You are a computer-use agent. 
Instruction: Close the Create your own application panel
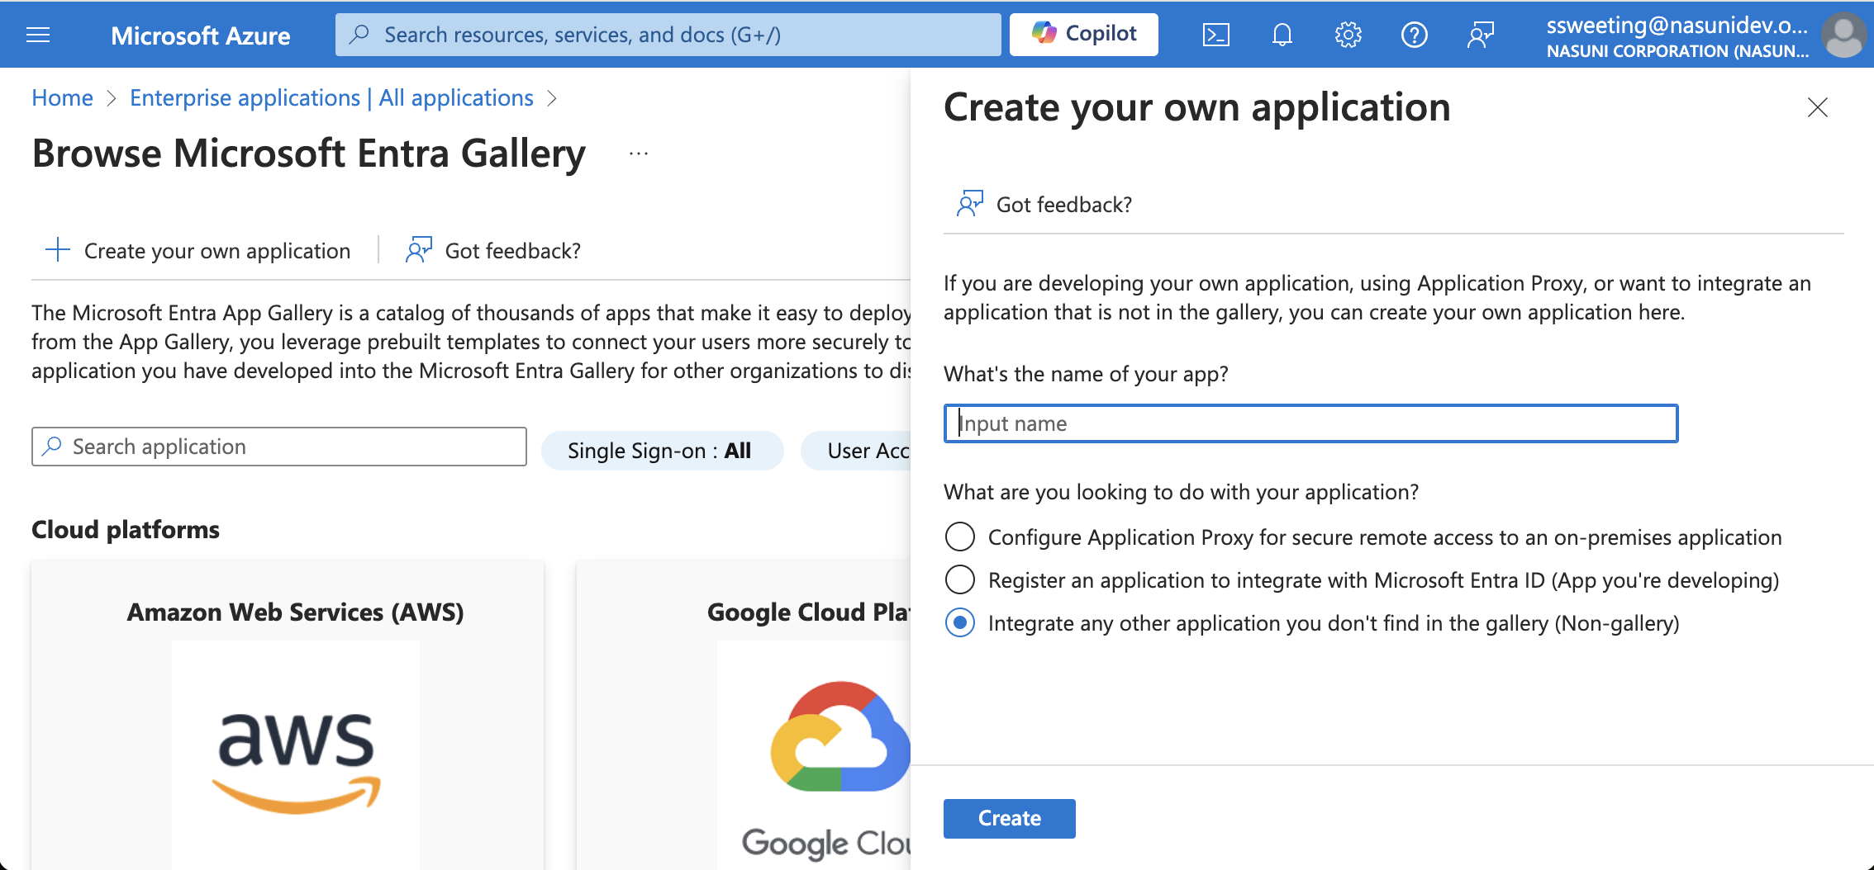tap(1817, 108)
